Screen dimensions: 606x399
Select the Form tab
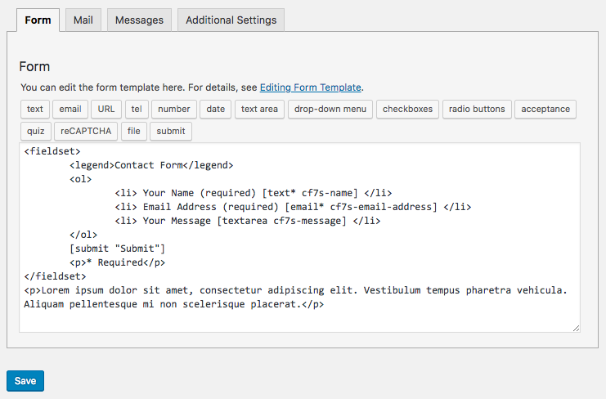(x=38, y=20)
